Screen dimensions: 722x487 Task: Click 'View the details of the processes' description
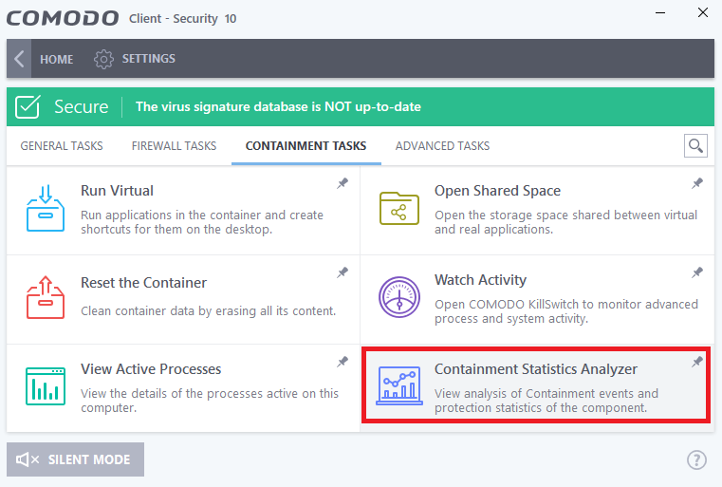click(x=210, y=401)
